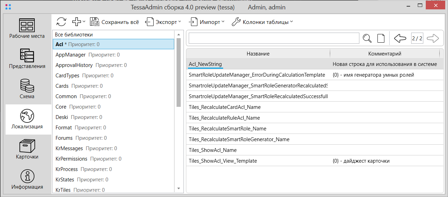The image size is (448, 197).
Task: Select the ApprovalHistory library
Action: click(x=113, y=65)
